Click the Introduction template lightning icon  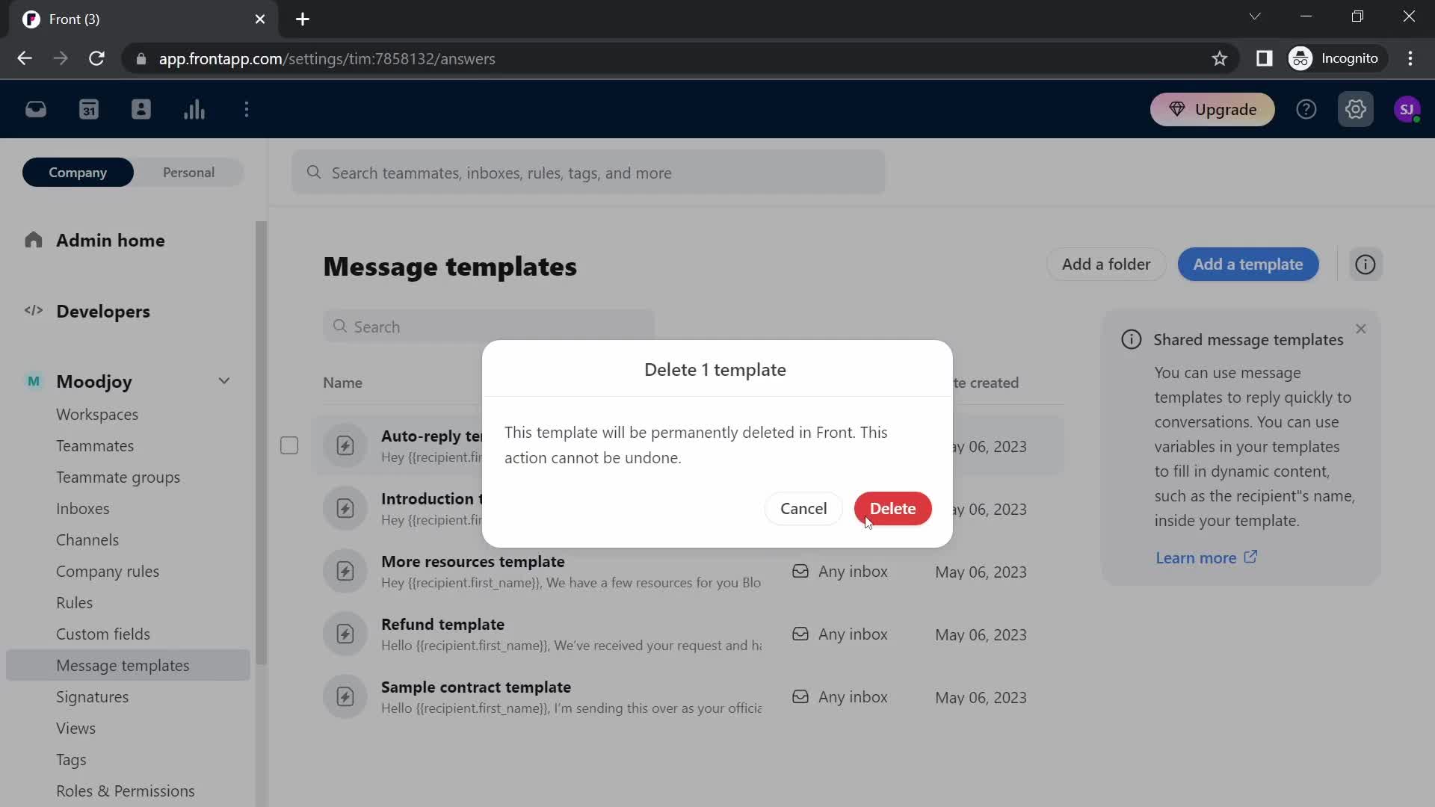click(345, 509)
